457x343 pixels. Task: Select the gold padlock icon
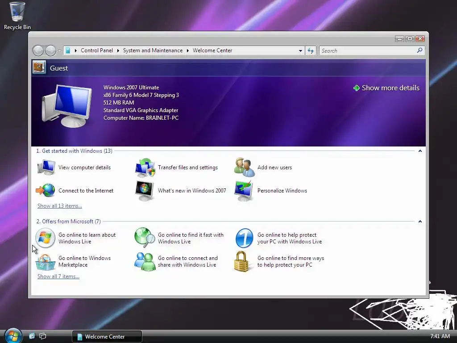coord(241,261)
